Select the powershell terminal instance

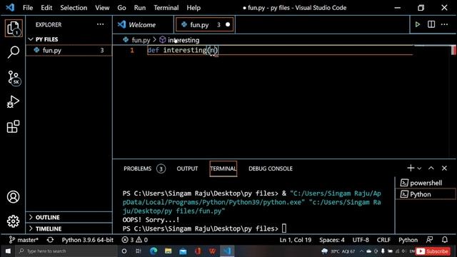point(426,183)
